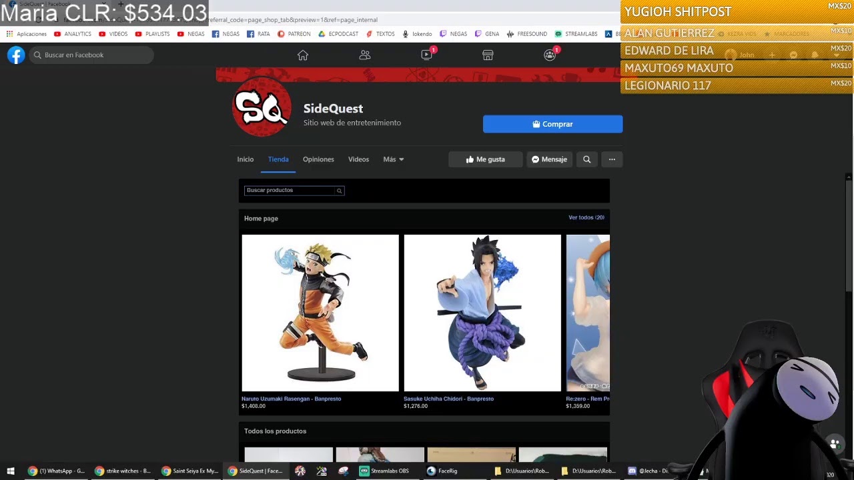Expand the Más tab dropdown

(x=394, y=159)
